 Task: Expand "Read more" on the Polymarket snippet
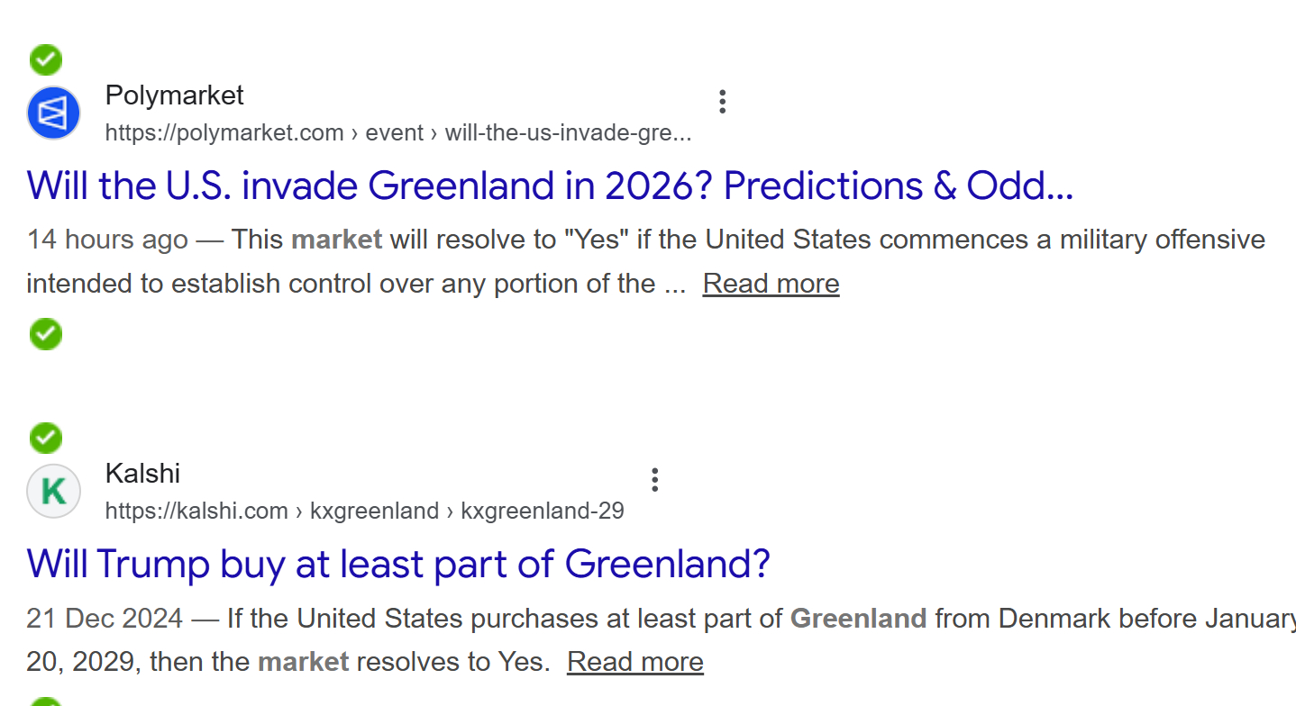(771, 284)
